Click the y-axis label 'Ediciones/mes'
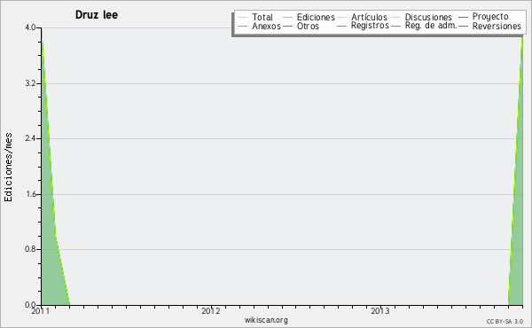Viewport: 532px width, 328px height. pyautogui.click(x=8, y=168)
